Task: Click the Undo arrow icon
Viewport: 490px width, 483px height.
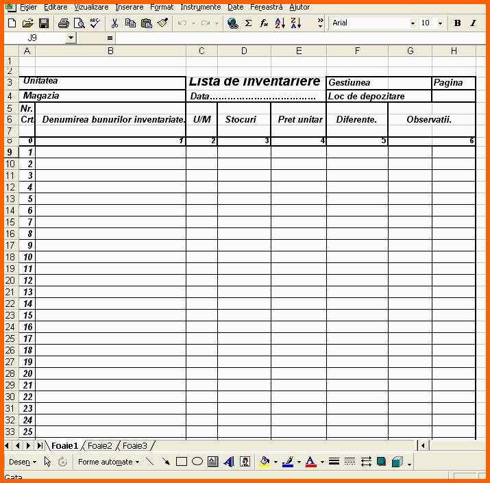Action: click(x=182, y=23)
